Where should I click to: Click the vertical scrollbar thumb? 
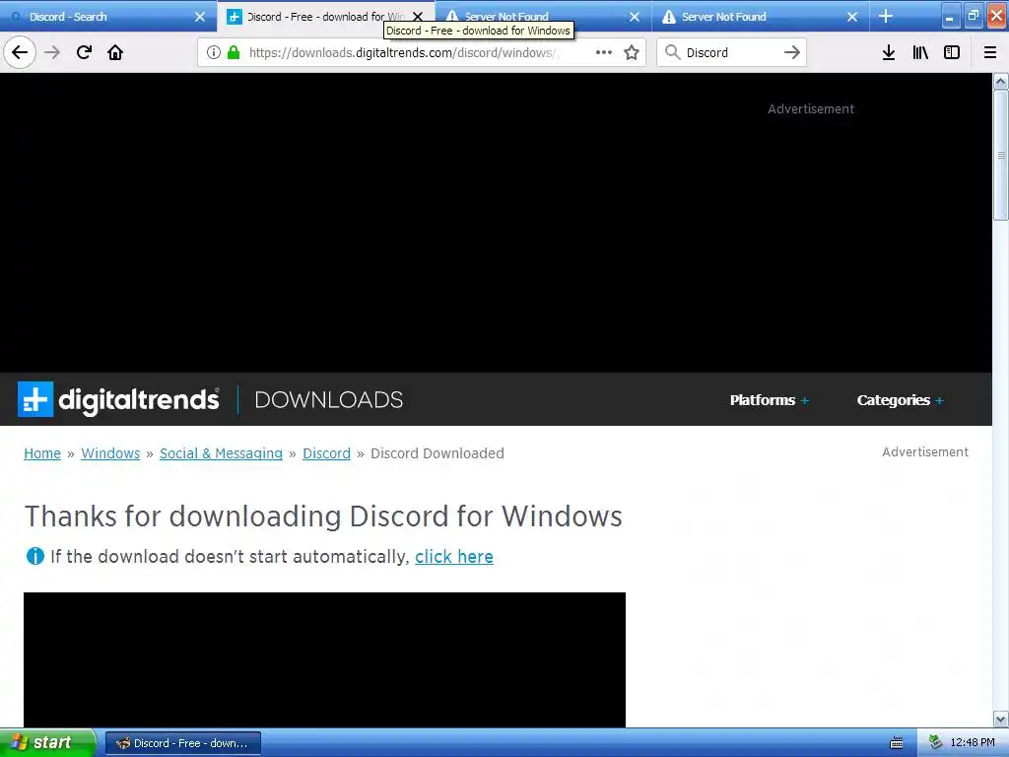tap(1001, 155)
